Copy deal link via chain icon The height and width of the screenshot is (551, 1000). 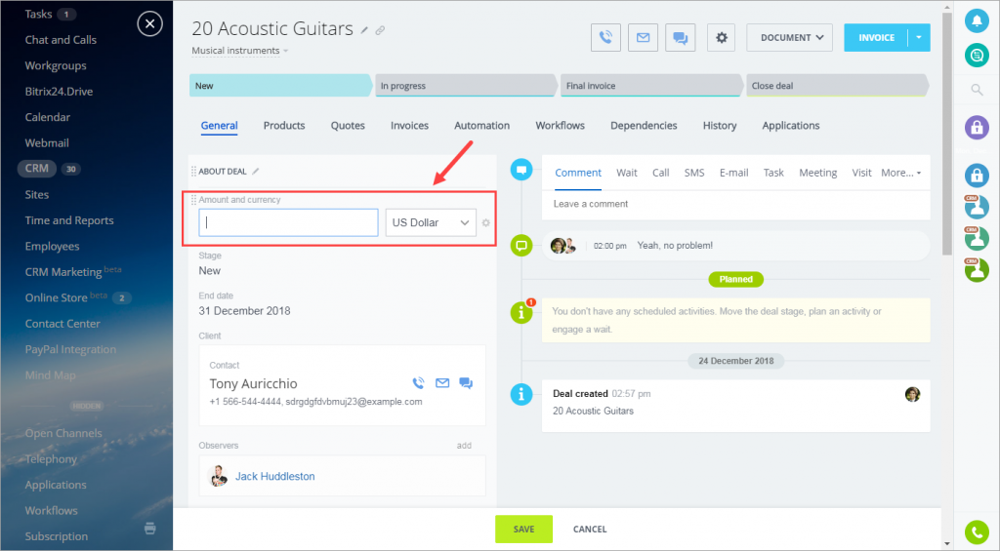tap(380, 30)
